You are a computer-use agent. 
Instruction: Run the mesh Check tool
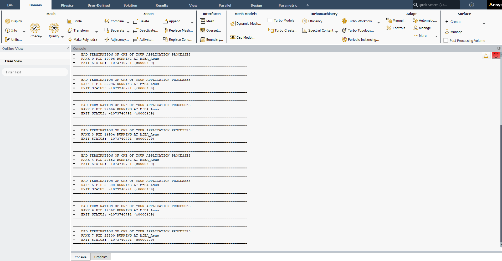click(x=35, y=30)
